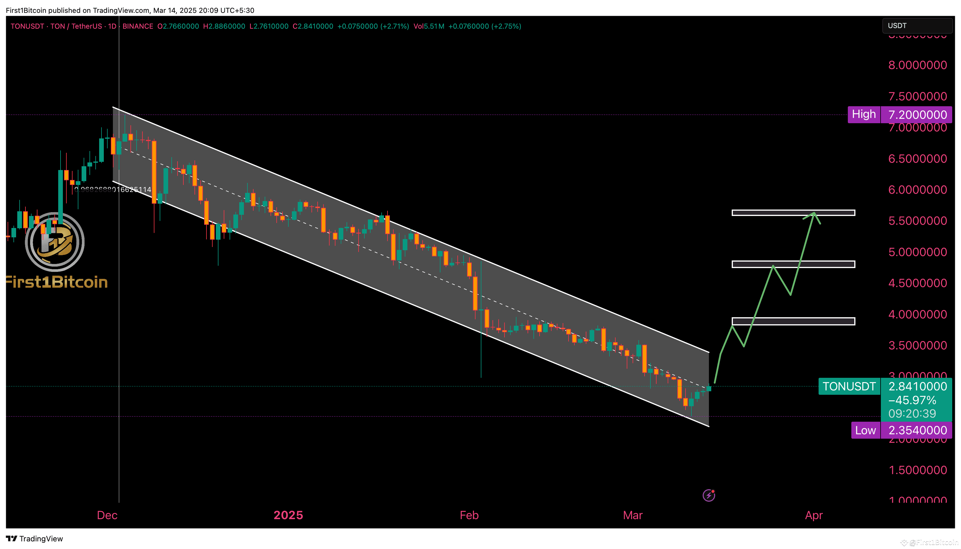This screenshot has width=961, height=549.
Task: Click the First1Bitcoin coin logo watermark
Action: pyautogui.click(x=55, y=242)
